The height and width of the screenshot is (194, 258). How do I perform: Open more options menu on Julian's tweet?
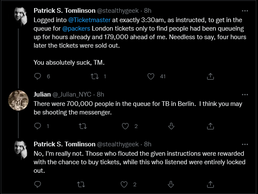(245, 95)
